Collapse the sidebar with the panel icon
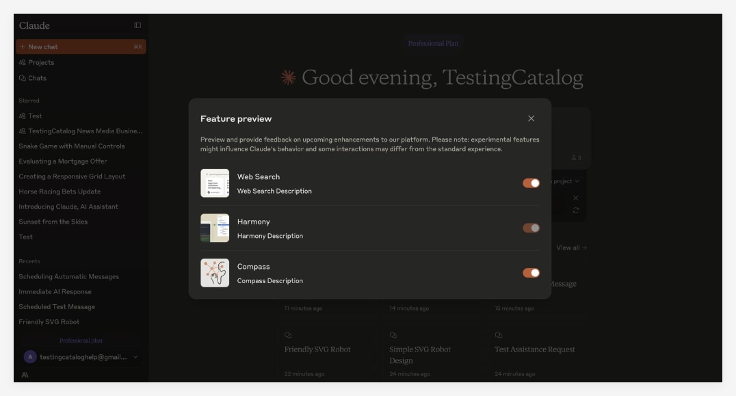 tap(137, 25)
